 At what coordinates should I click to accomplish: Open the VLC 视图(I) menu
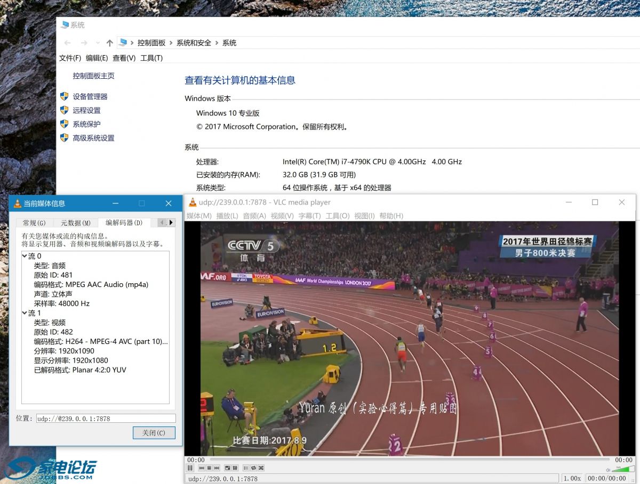(365, 216)
